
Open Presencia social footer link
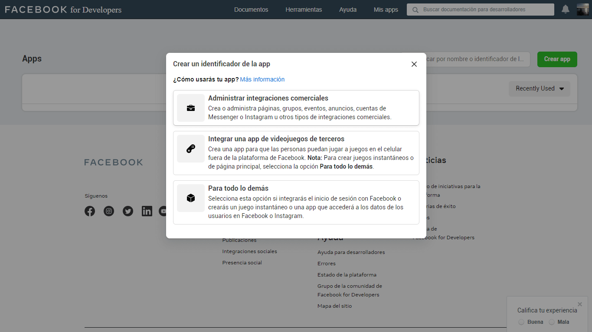click(242, 263)
